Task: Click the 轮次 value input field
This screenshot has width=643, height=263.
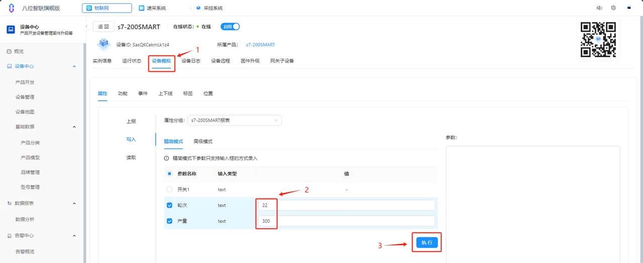Action: point(347,205)
